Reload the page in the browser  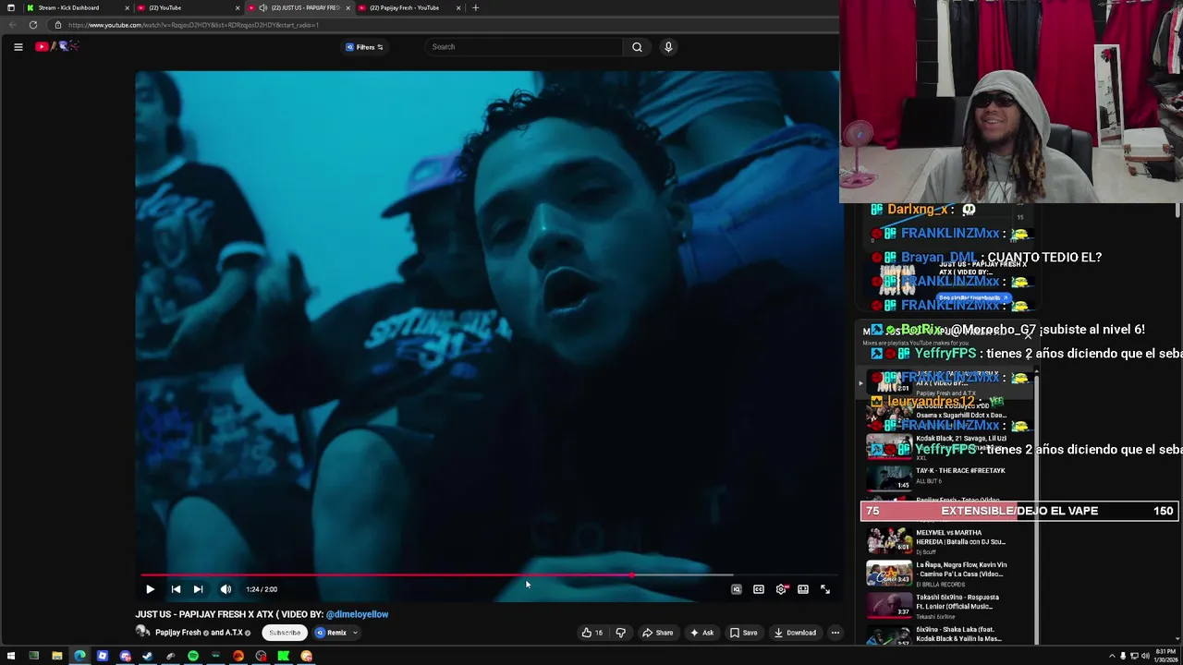[33, 25]
